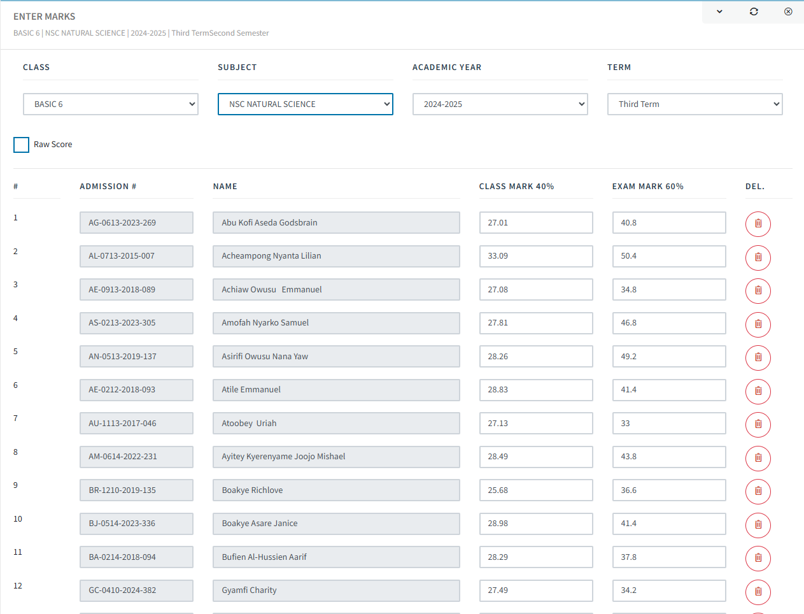The height and width of the screenshot is (614, 804).
Task: Click class mark 25.68 for Boakye Richlove
Action: [x=536, y=490]
